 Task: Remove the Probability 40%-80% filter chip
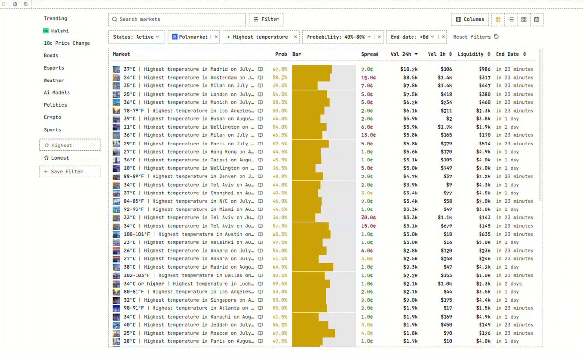tap(380, 37)
